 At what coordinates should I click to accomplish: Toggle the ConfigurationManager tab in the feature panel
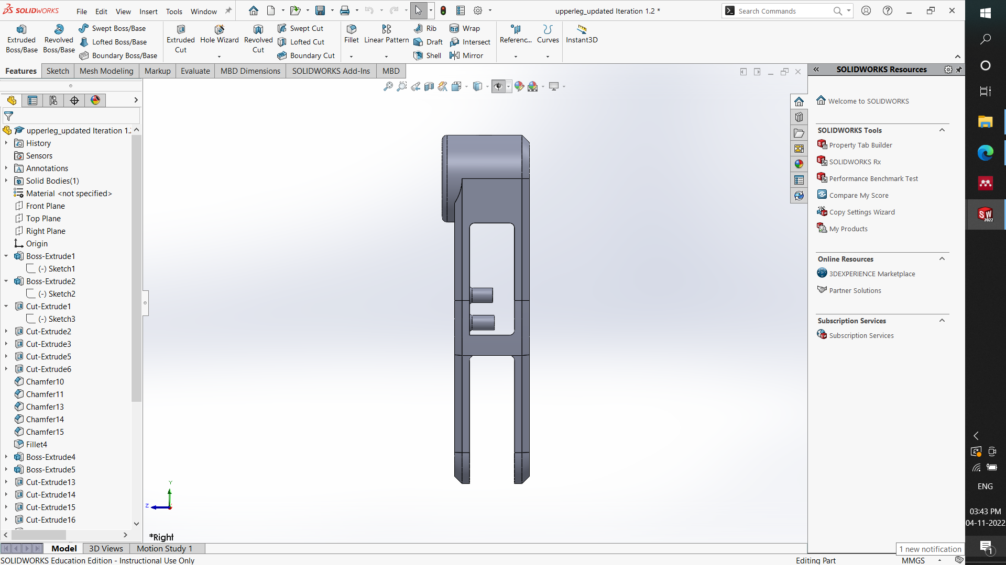53,100
